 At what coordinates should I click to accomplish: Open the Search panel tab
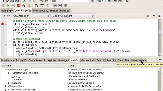pos(101,60)
